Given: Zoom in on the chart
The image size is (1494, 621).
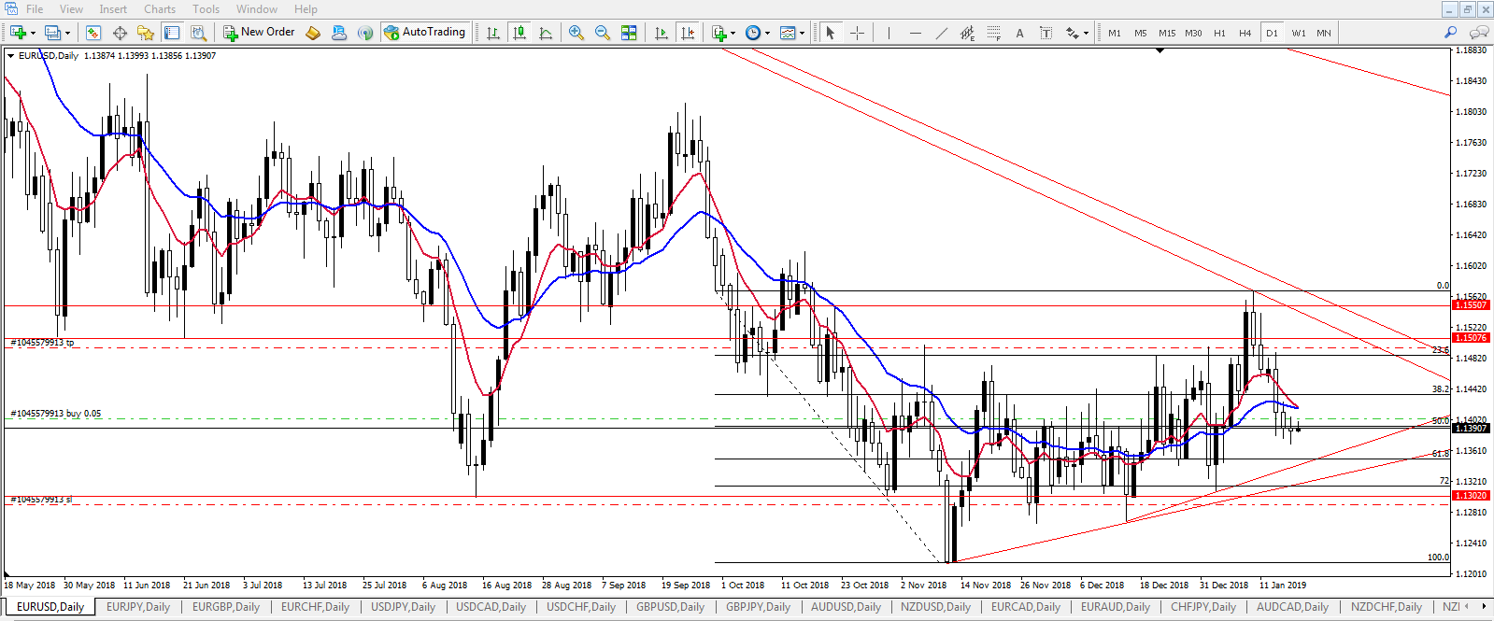Looking at the screenshot, I should point(576,33).
